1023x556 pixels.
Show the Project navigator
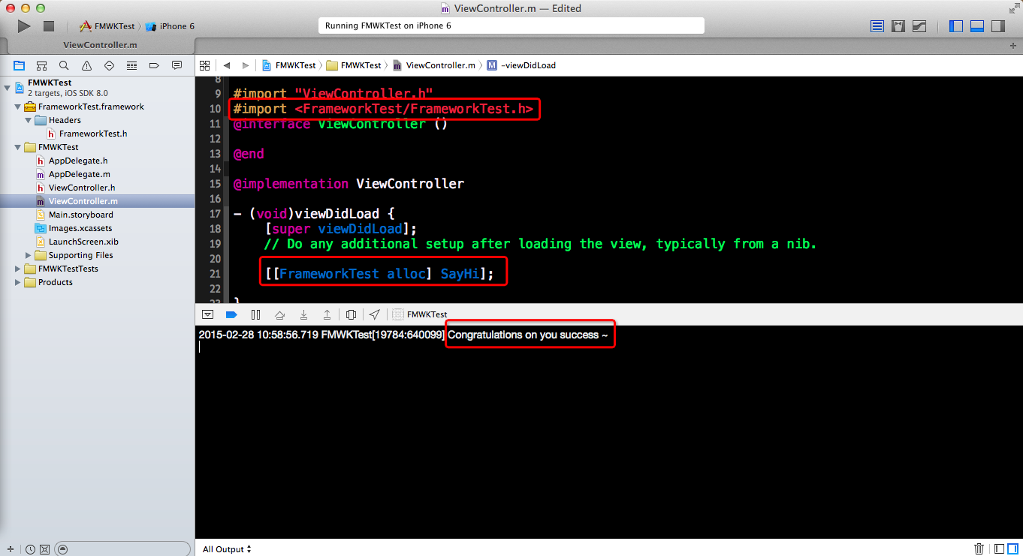(19, 65)
